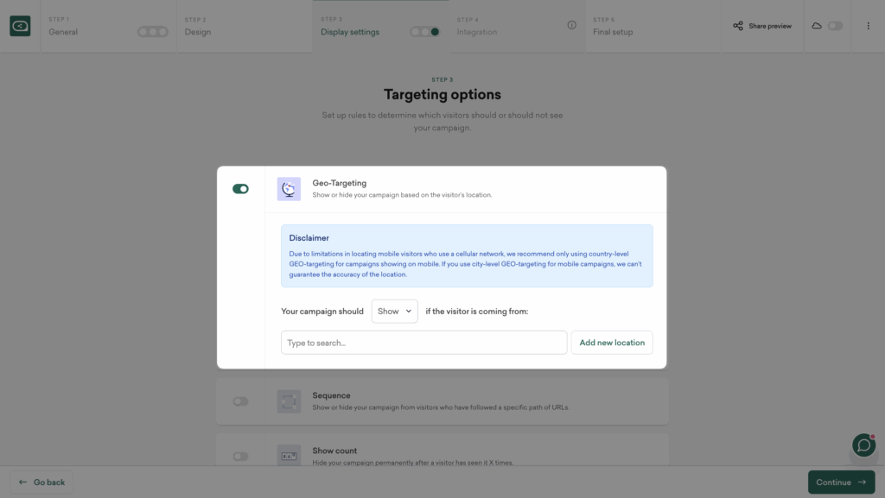This screenshot has width=885, height=498.
Task: Click the Geo-Targeting globe icon
Action: pyautogui.click(x=289, y=189)
